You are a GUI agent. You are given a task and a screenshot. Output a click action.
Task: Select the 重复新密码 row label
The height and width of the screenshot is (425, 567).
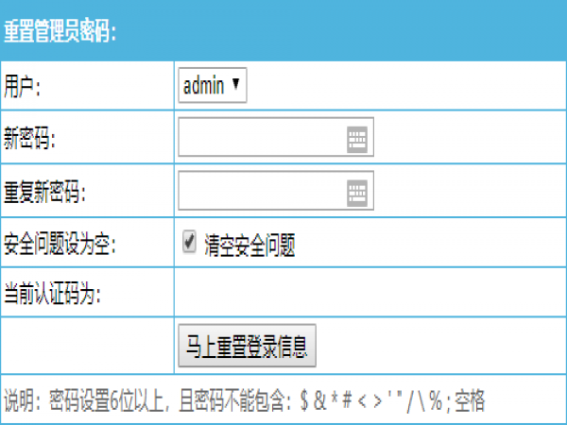44,194
